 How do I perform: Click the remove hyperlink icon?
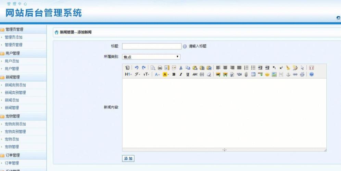coord(302,74)
